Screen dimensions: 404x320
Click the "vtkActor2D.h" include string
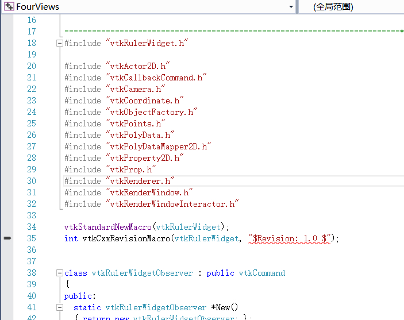point(138,66)
